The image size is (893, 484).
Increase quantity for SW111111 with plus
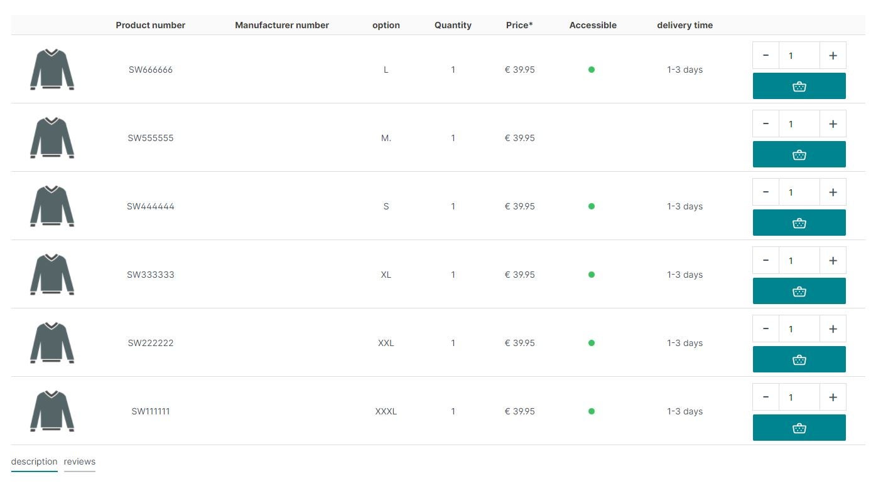tap(833, 397)
